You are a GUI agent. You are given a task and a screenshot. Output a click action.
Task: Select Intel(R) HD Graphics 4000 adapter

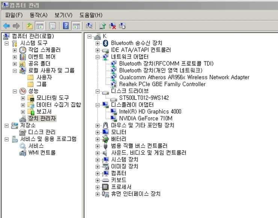pyautogui.click(x=150, y=111)
